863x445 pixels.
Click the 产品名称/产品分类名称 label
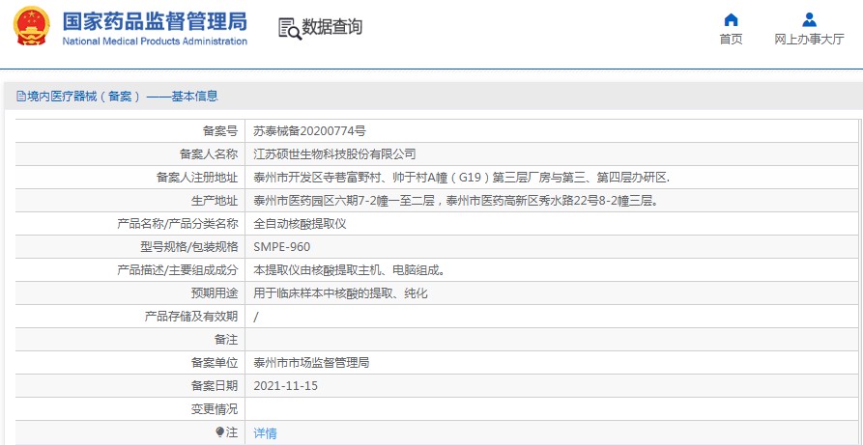pos(178,224)
